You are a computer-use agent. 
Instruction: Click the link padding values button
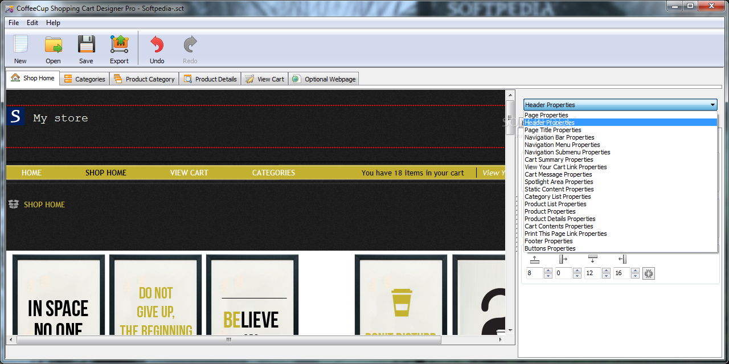click(649, 273)
